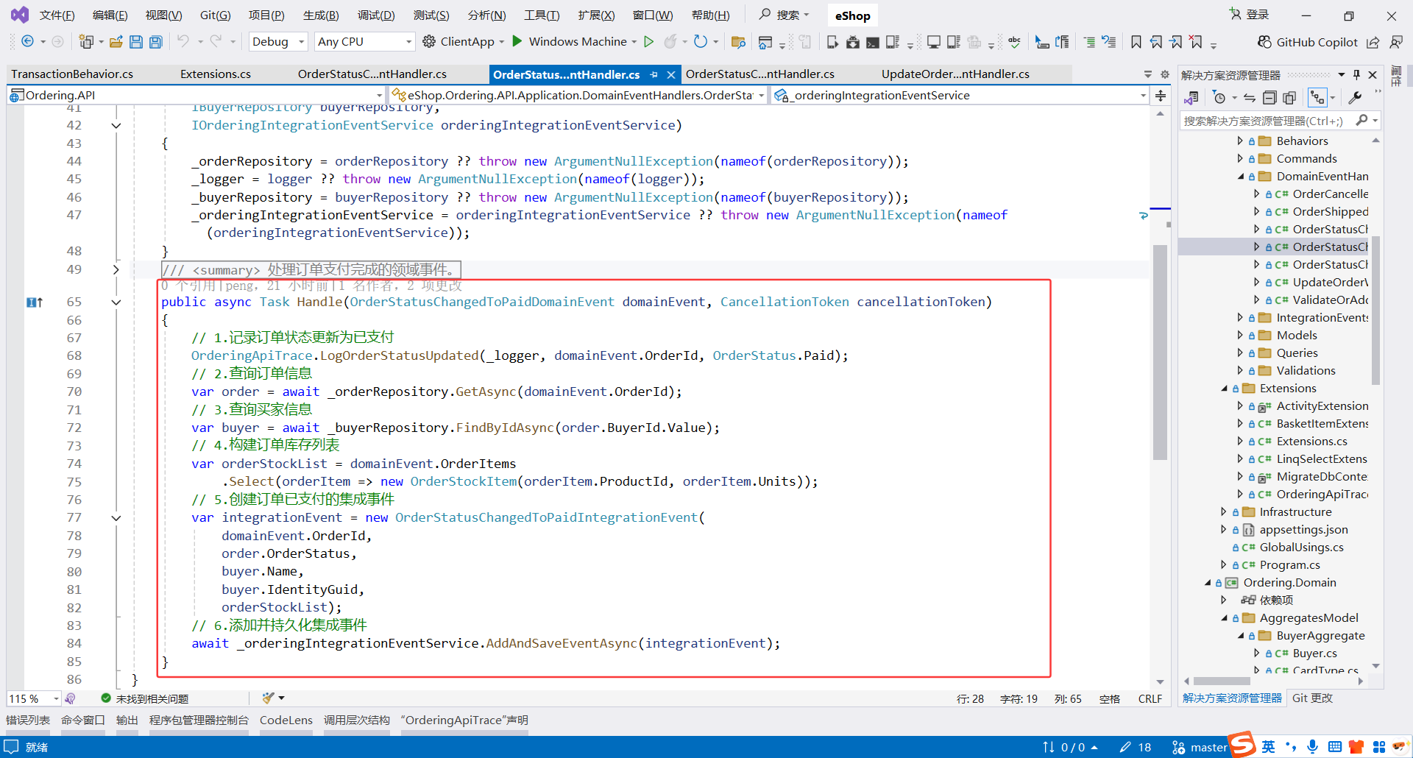
Task: Toggle Sogou input language 英 indicator
Action: pos(1269,747)
